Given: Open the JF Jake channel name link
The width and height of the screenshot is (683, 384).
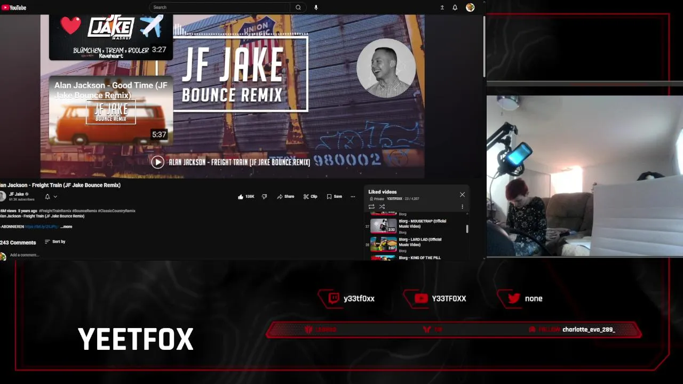Looking at the screenshot, I should tap(17, 194).
